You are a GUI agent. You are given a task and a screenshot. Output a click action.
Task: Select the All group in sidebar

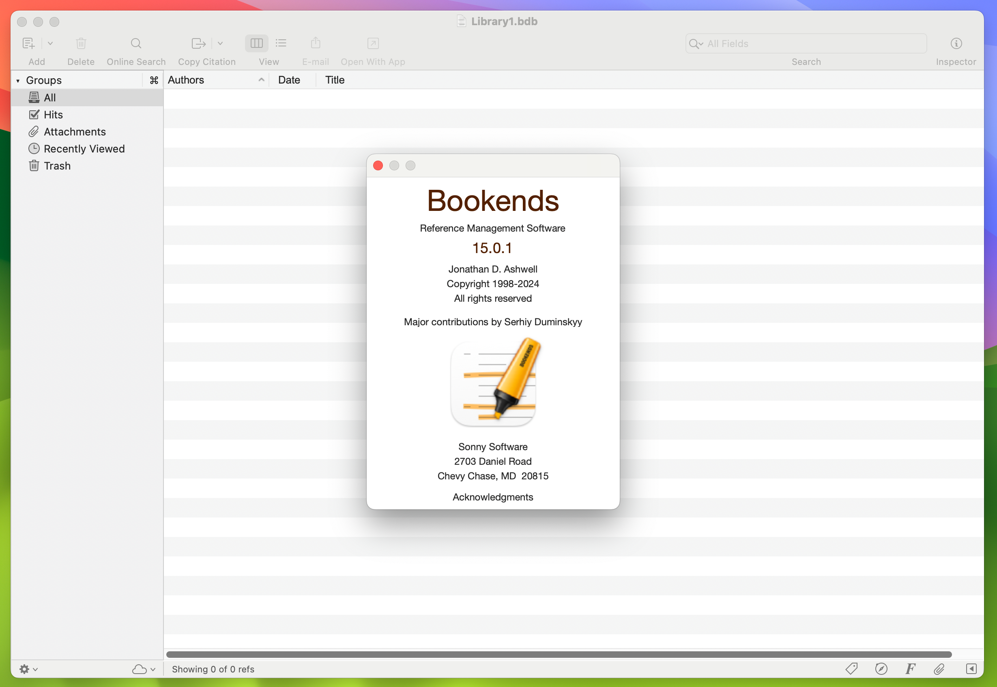point(49,96)
